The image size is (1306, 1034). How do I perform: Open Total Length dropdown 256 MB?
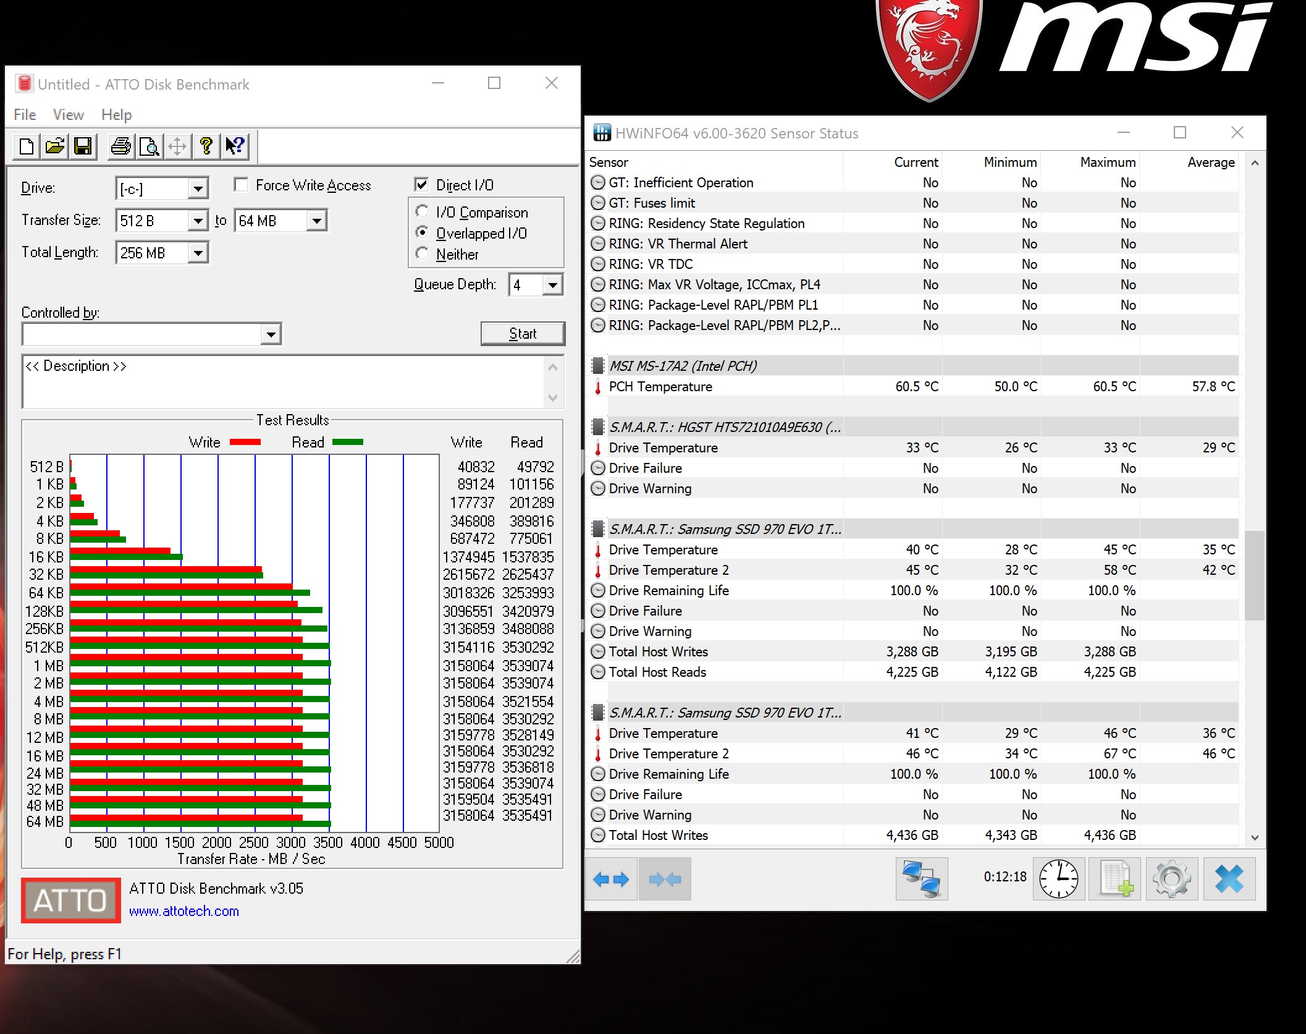(198, 253)
